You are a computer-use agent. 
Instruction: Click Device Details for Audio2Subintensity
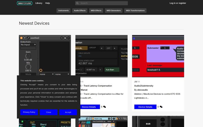coord(145,107)
